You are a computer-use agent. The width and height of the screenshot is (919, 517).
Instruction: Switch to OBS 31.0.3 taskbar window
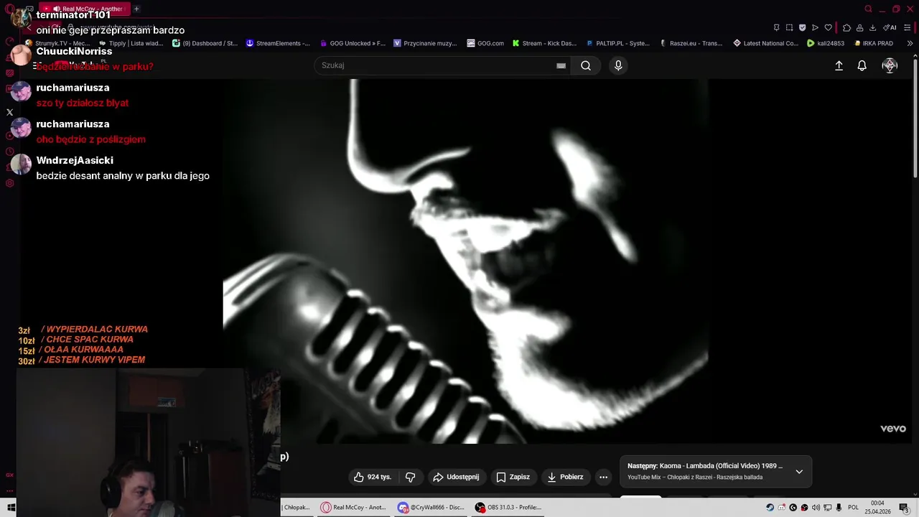click(x=509, y=507)
